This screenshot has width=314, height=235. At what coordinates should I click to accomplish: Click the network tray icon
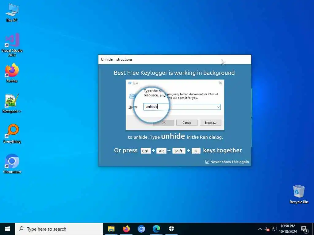tap(274, 229)
